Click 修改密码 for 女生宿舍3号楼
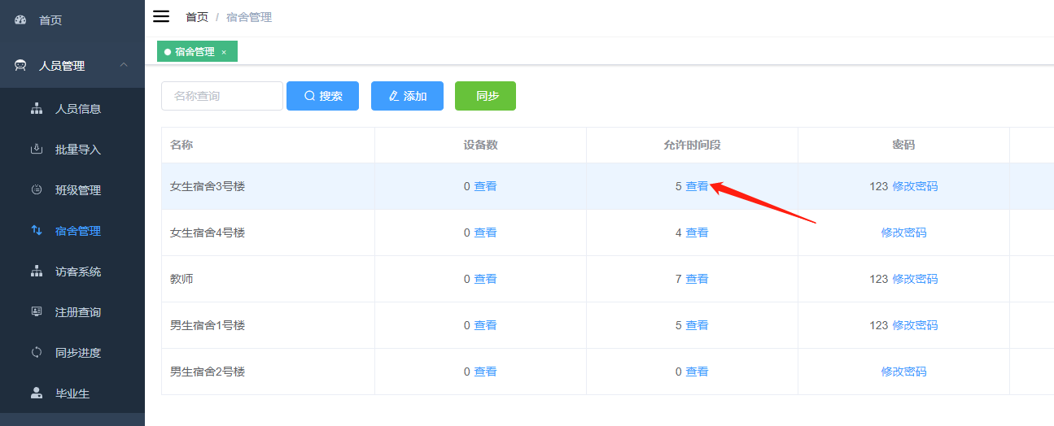The image size is (1054, 426). point(915,186)
